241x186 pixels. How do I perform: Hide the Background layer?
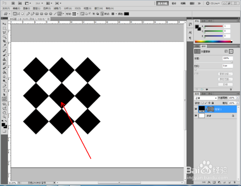coord(196,116)
